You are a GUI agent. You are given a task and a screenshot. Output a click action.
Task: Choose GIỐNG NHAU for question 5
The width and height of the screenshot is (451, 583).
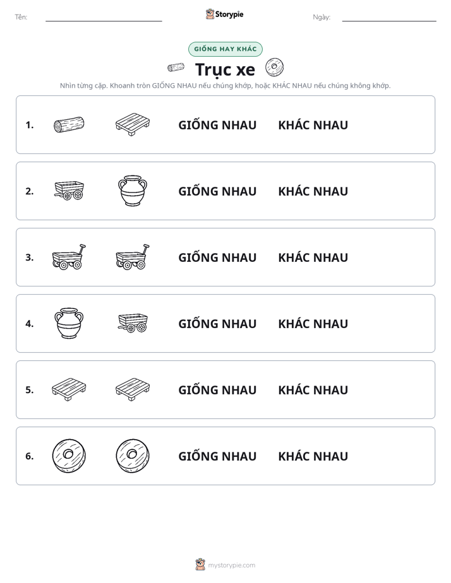[x=217, y=390]
